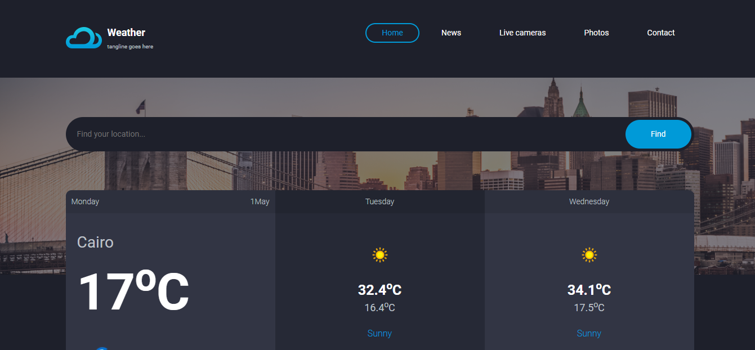Select the Monday day header
The width and height of the screenshot is (755, 350).
click(x=85, y=201)
